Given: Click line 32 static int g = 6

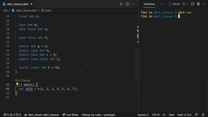Looking at the screenshot, I should [33, 46].
